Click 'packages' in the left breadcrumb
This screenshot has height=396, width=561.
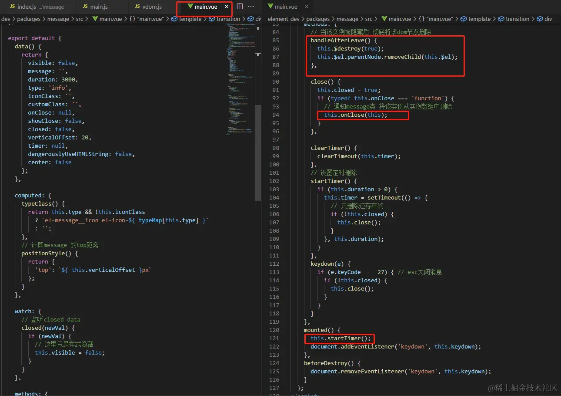29,19
